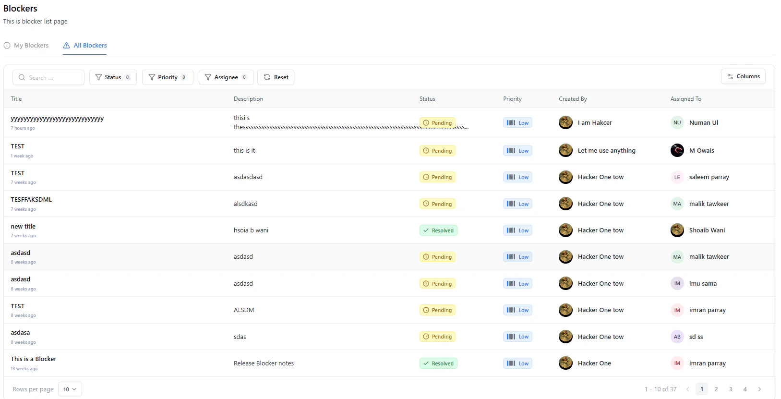
Task: Click the search magnifier icon
Action: pyautogui.click(x=22, y=77)
